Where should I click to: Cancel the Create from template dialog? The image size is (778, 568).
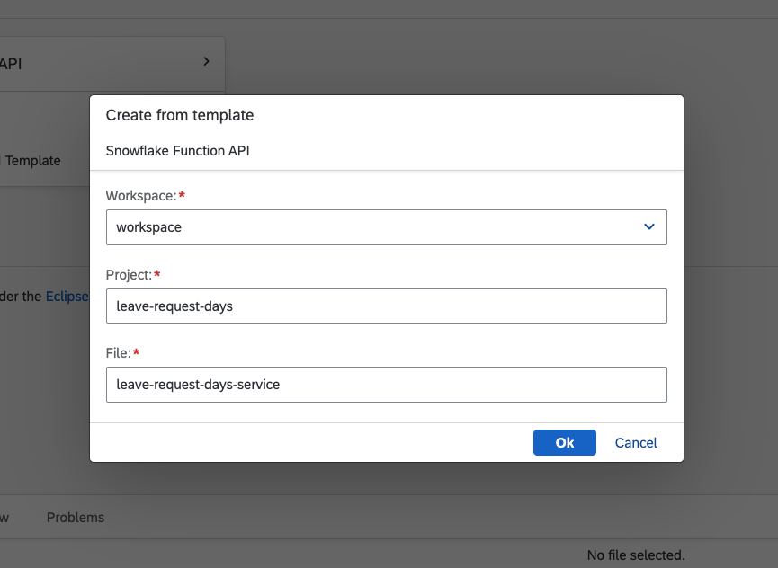tap(636, 442)
